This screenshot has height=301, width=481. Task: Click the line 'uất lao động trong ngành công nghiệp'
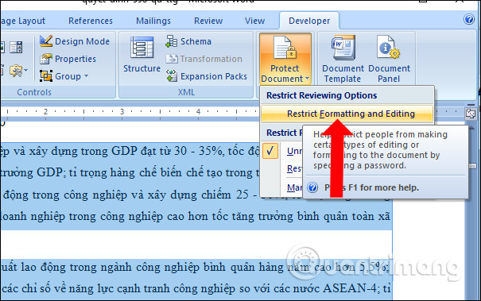pyautogui.click(x=195, y=268)
